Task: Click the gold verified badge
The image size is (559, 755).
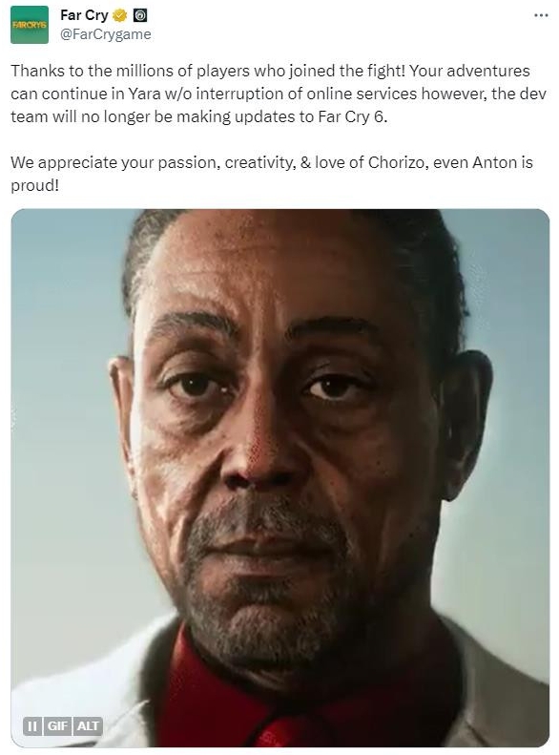Action: (119, 16)
